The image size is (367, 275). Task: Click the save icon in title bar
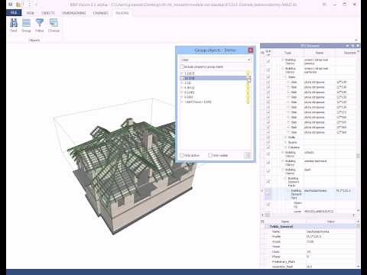coord(11,5)
